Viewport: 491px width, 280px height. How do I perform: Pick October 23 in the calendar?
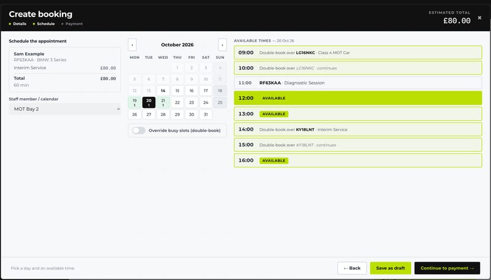[x=191, y=102]
